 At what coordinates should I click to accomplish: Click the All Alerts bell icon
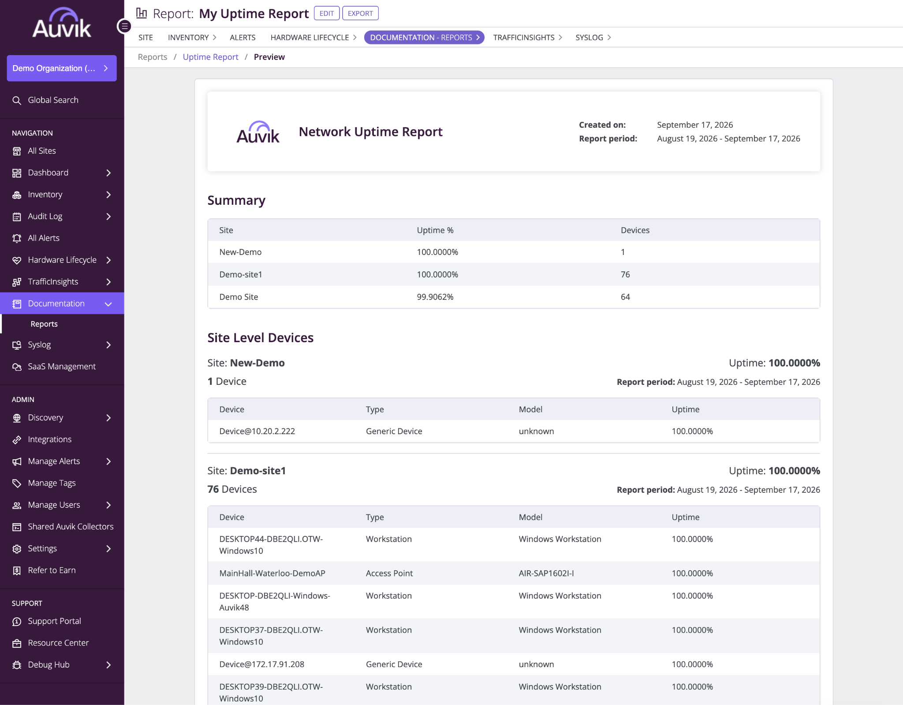pos(17,238)
